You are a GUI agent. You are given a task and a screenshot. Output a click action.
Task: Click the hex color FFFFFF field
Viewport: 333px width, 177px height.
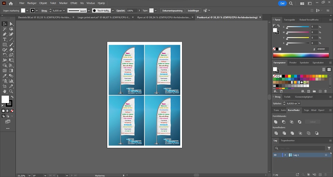coord(322,49)
